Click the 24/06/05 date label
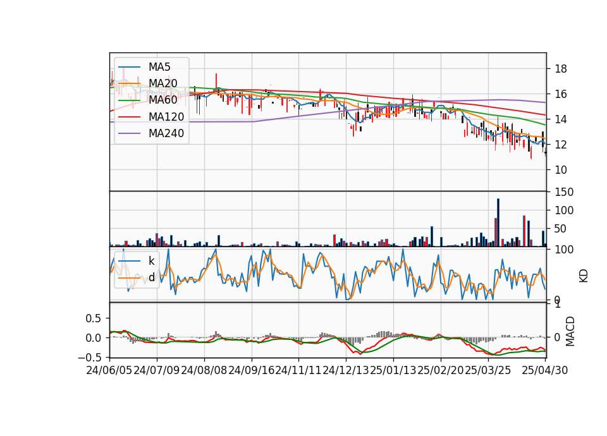The width and height of the screenshot is (607, 436). click(x=109, y=370)
